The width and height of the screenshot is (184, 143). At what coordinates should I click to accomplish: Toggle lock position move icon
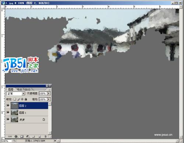click(x=22, y=99)
